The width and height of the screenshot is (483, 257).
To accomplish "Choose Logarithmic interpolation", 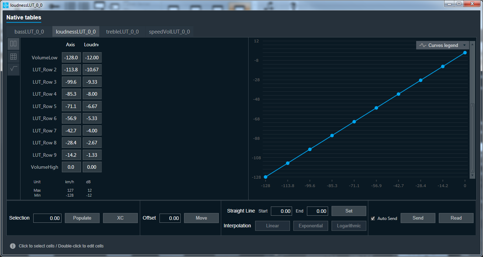I will 349,226.
